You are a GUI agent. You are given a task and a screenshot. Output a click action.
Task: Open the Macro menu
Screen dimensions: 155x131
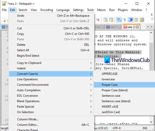coord(102,10)
